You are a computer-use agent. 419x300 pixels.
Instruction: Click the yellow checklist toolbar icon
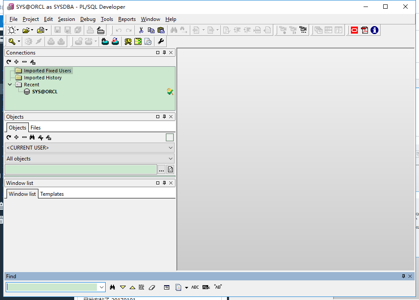138,41
